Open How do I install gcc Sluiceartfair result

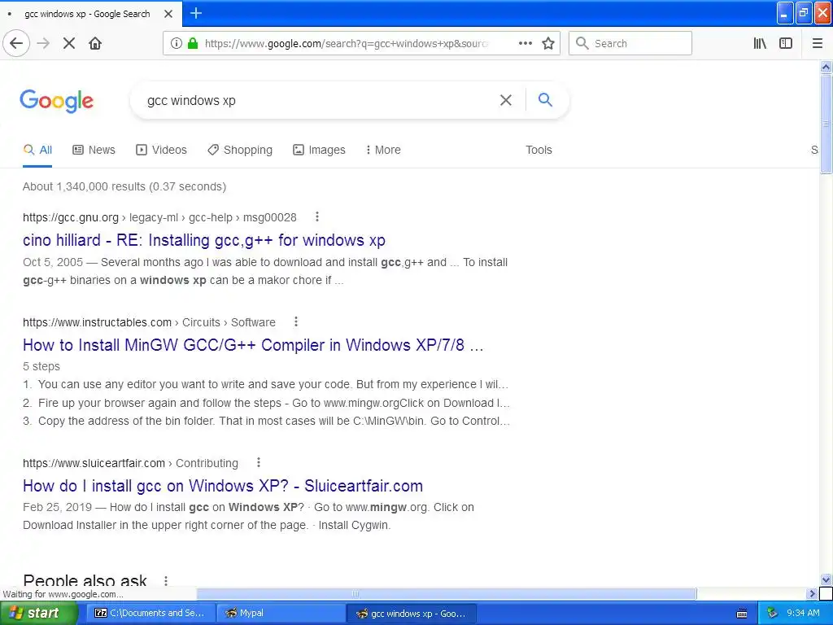(x=223, y=486)
